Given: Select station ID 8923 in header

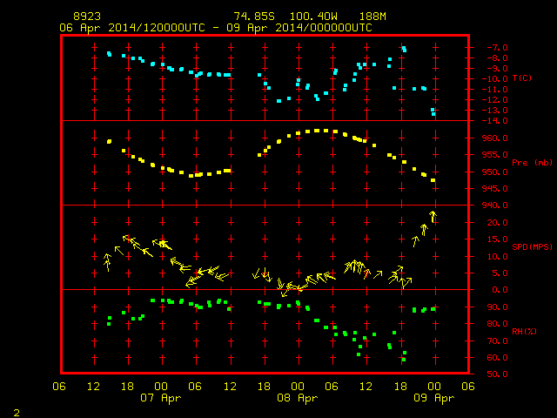Looking at the screenshot, I should pos(87,17).
